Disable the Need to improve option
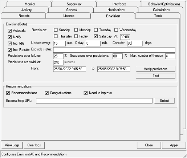This screenshot has height=158, width=187. pos(86,93)
